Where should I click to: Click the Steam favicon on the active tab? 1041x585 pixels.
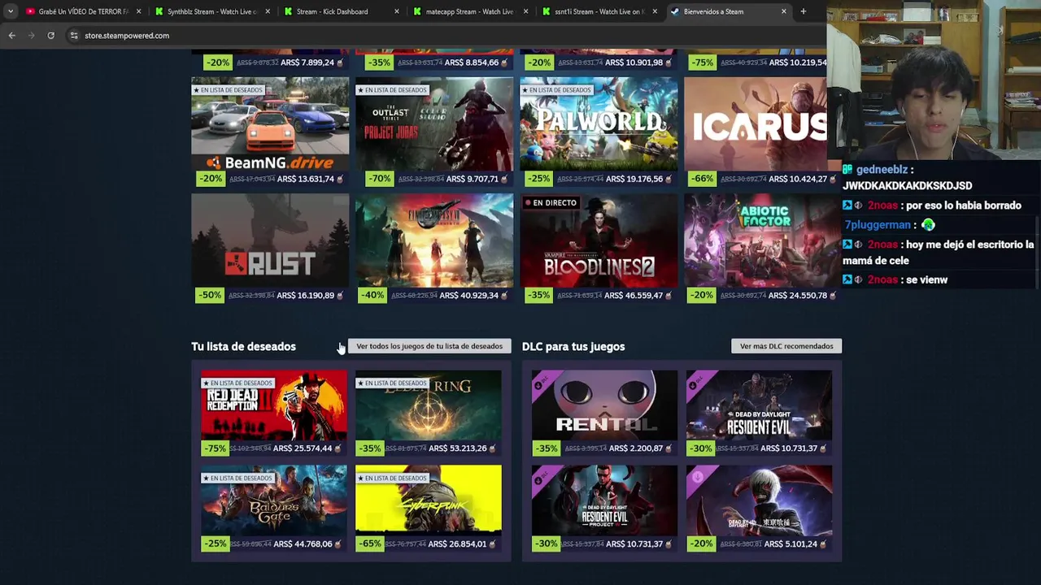tap(675, 11)
